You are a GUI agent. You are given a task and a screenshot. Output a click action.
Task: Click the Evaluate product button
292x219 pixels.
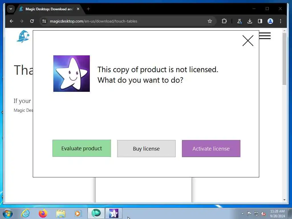pyautogui.click(x=82, y=148)
